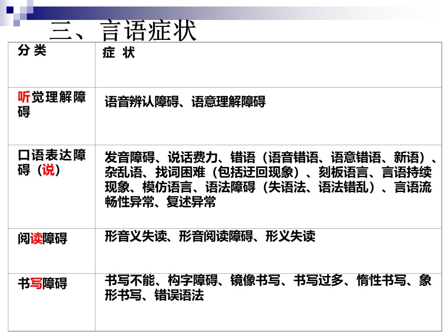Click the text 形音义失读、形音阅读障碍、形义失读
445x334 pixels.
[210, 236]
